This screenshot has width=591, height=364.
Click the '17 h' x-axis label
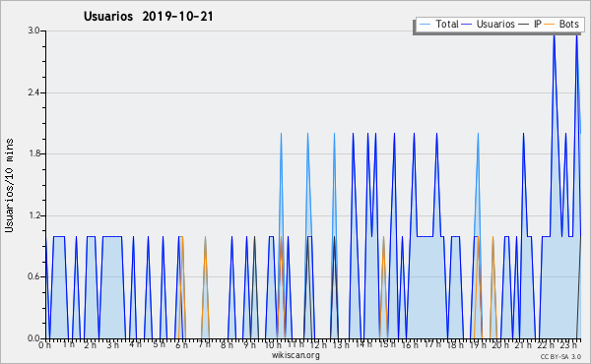[432, 344]
